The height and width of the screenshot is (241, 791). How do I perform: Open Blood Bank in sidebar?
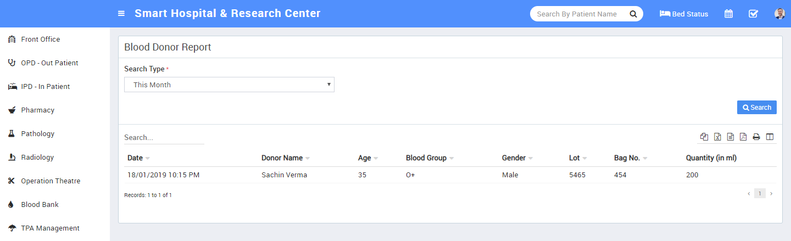40,204
